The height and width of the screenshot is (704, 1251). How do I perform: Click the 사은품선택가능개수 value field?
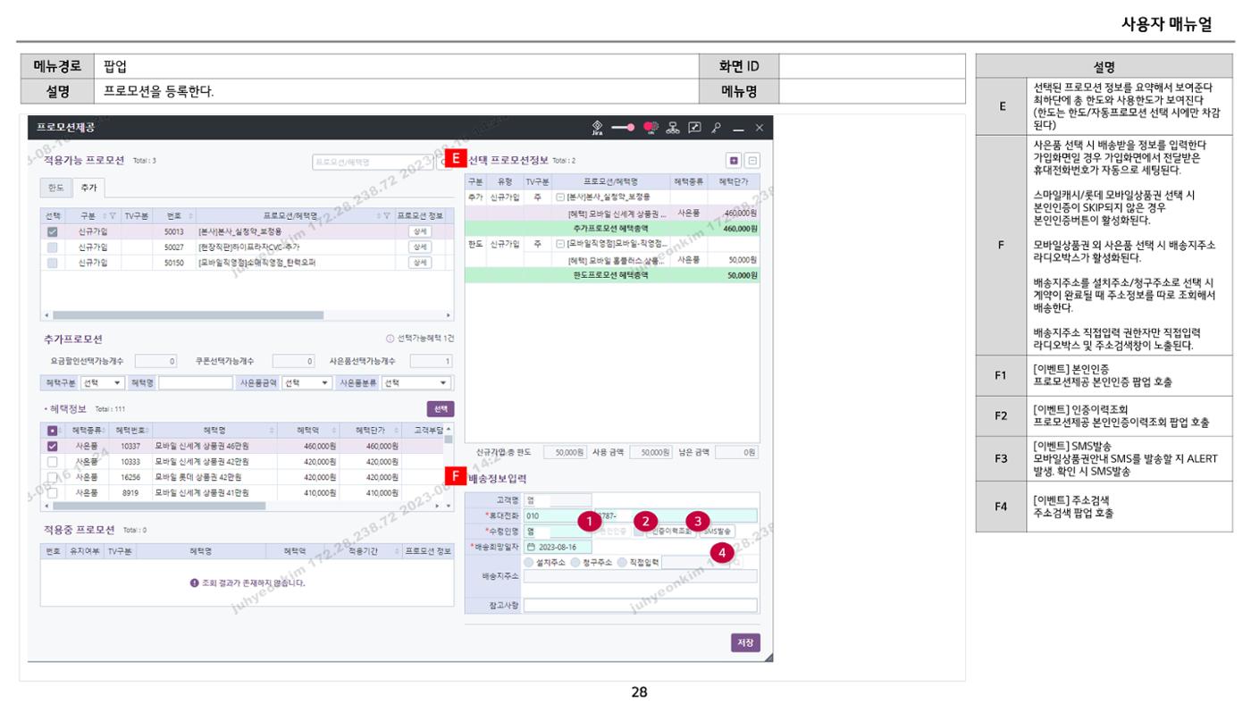(431, 361)
